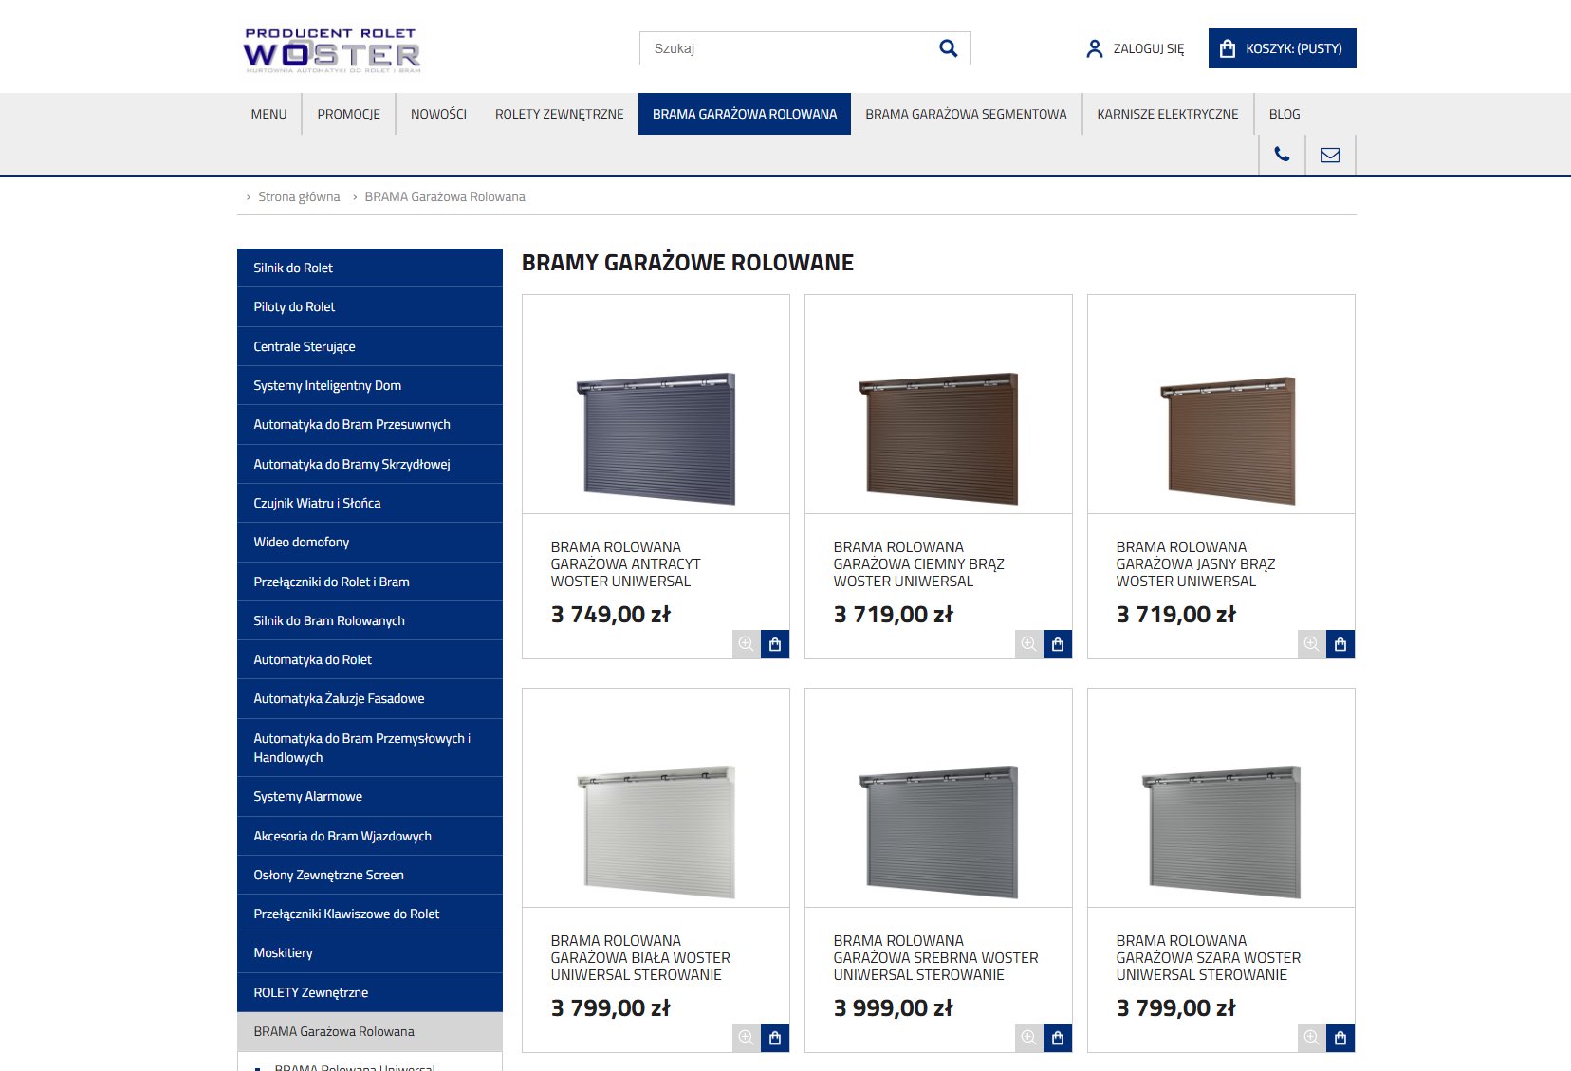
Task: Add Antracyt garage door to cart
Action: [x=775, y=644]
